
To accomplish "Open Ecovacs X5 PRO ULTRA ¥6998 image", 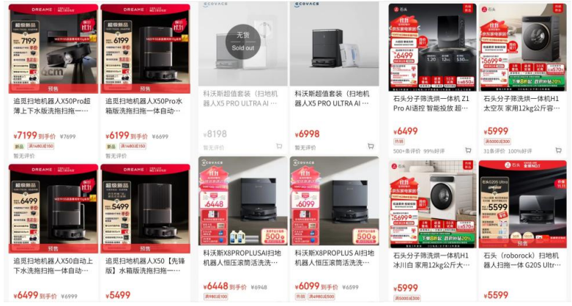I will [x=335, y=44].
